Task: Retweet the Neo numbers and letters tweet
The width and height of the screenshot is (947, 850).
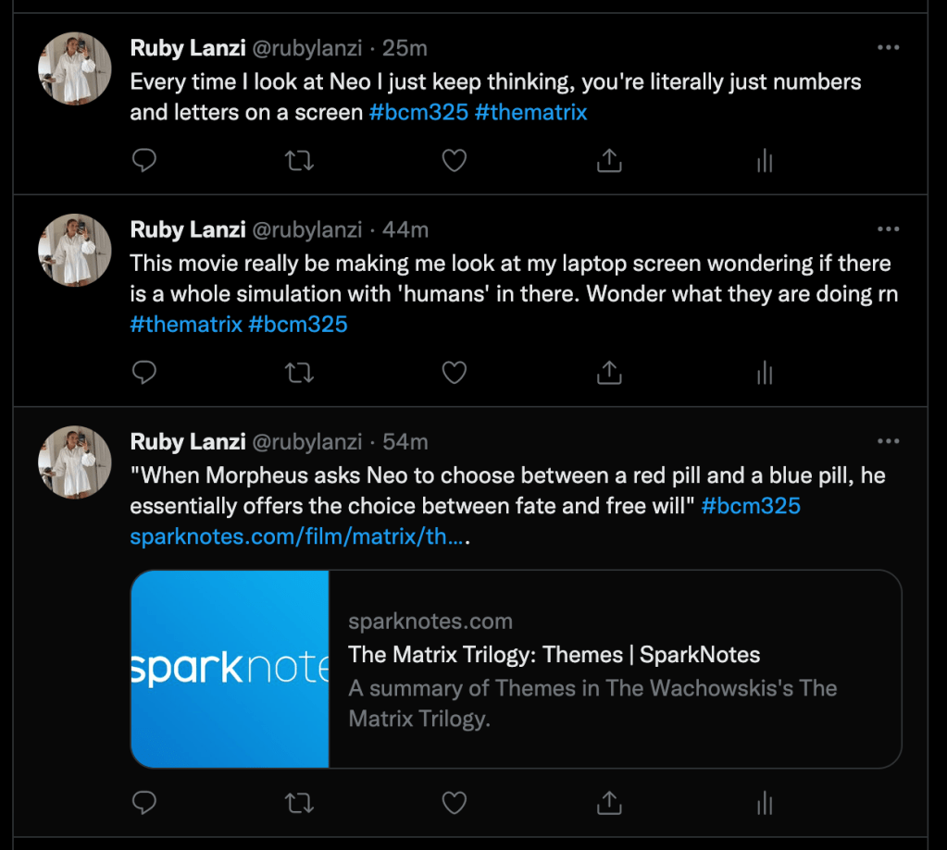Action: (x=299, y=161)
